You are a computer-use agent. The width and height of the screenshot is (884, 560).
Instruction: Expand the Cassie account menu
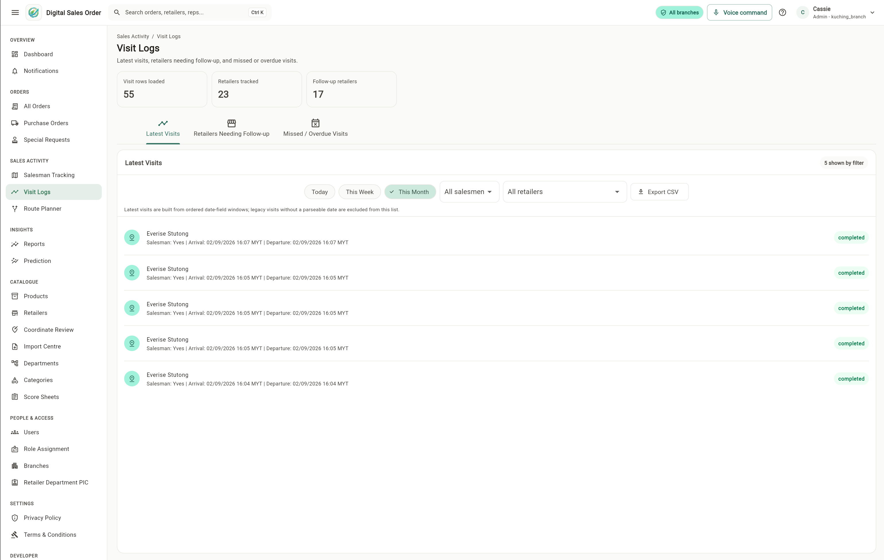(x=836, y=12)
